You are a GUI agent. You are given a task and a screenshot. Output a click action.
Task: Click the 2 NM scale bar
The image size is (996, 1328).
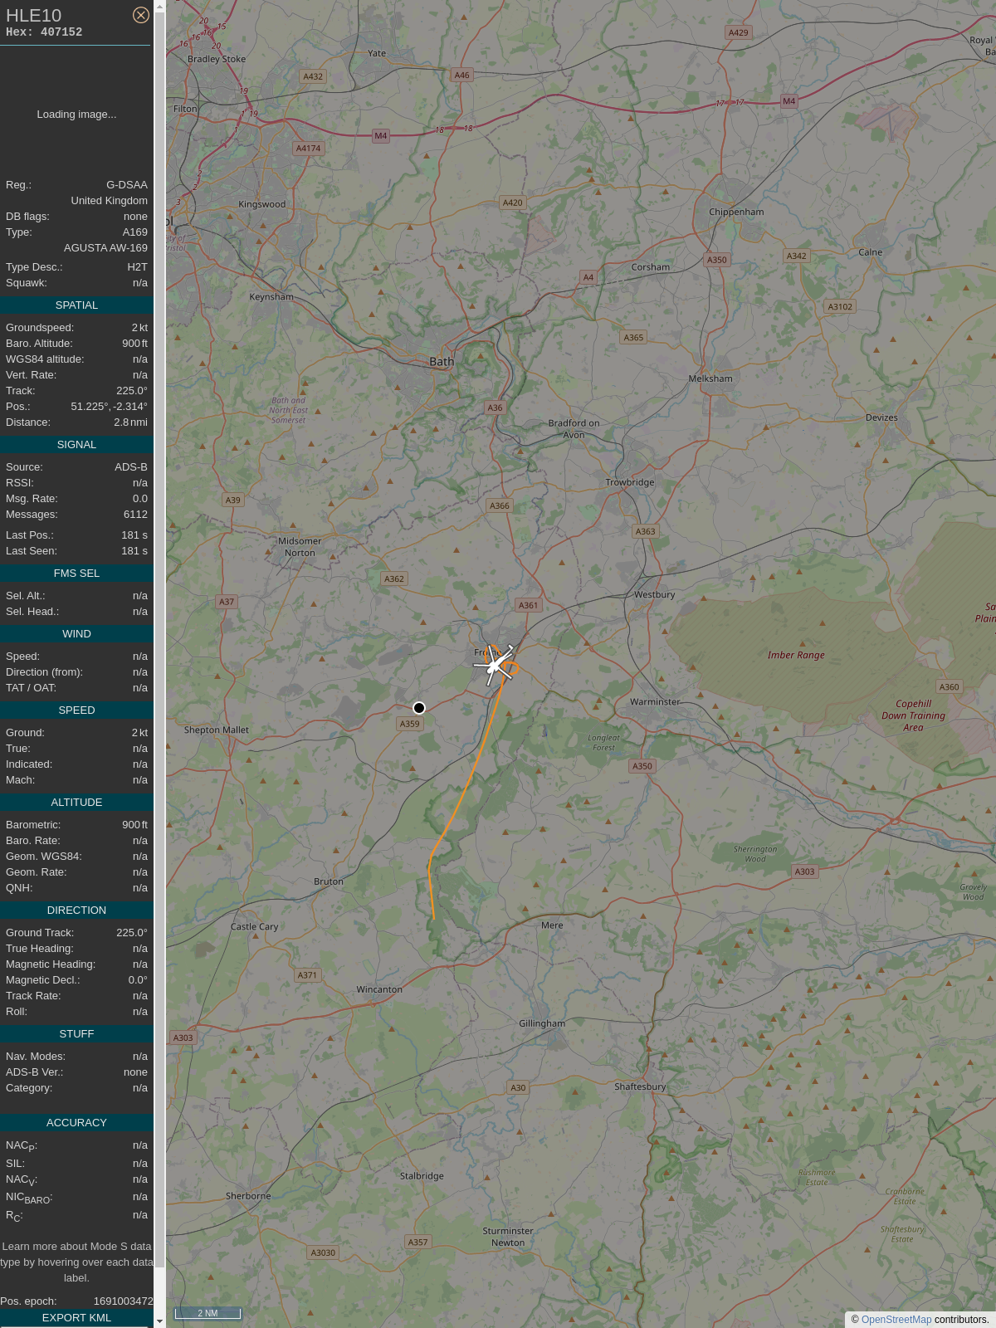click(207, 1313)
